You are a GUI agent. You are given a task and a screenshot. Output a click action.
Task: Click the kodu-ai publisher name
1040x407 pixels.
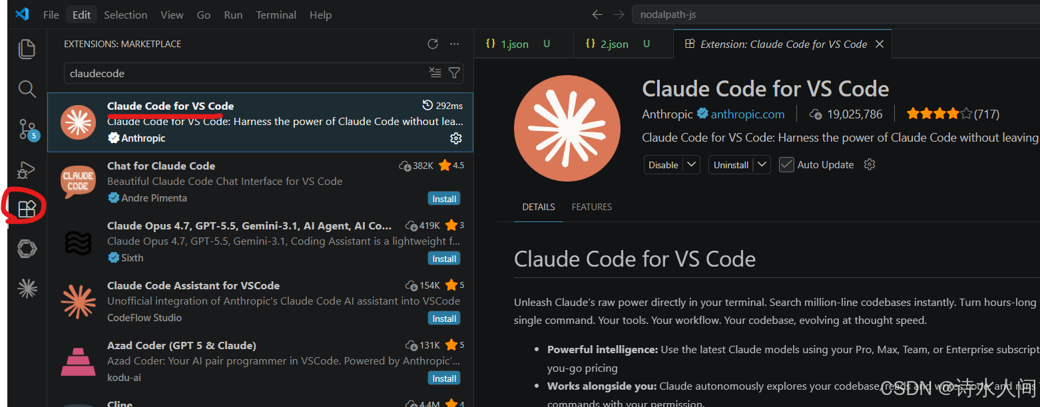[124, 378]
